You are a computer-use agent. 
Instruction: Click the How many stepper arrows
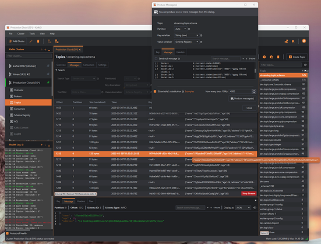tap(254, 92)
